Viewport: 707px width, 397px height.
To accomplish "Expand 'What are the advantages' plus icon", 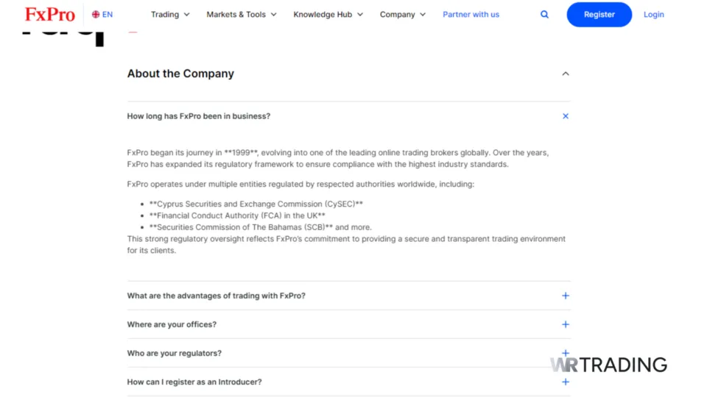I will [x=566, y=296].
